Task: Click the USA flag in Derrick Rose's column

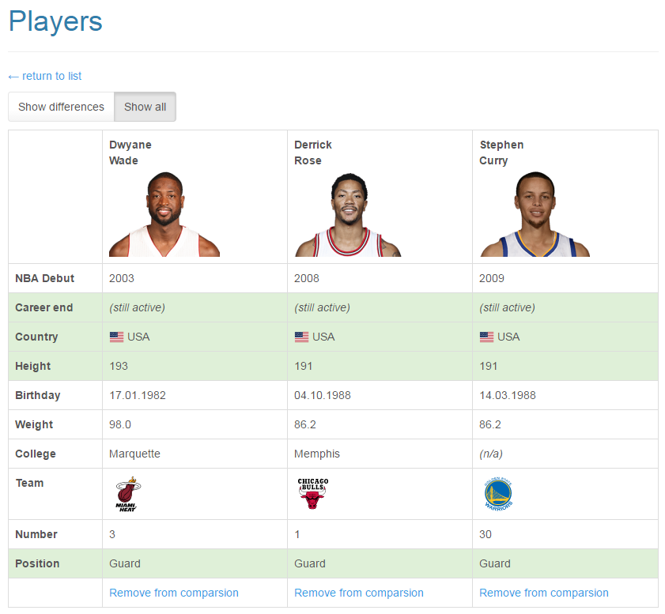Action: (301, 337)
